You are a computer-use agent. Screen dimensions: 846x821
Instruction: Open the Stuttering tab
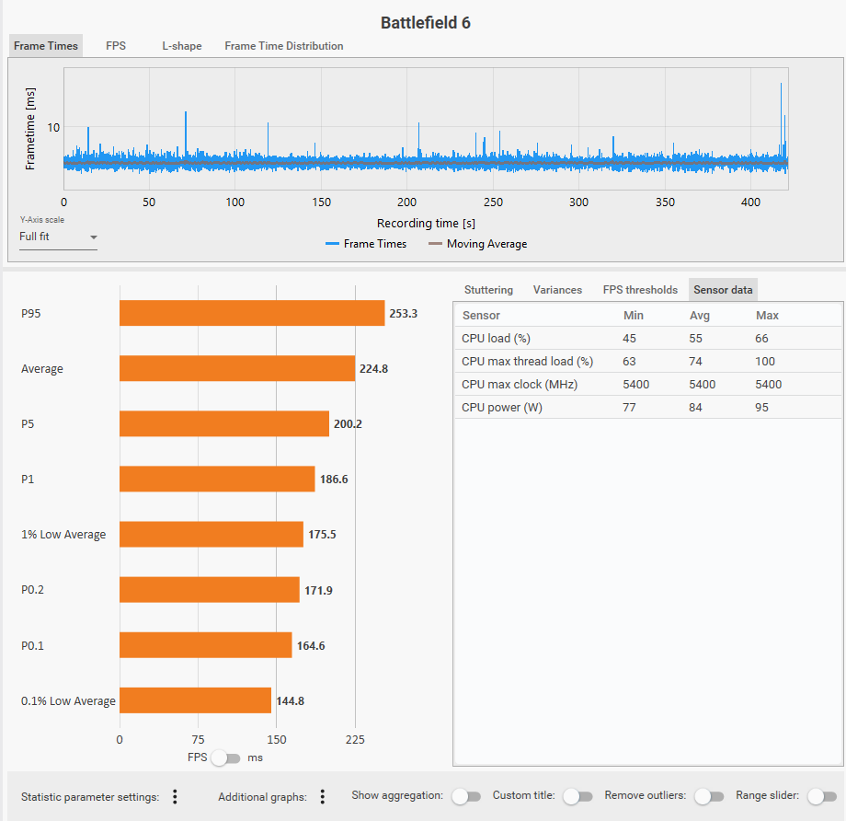pyautogui.click(x=488, y=290)
